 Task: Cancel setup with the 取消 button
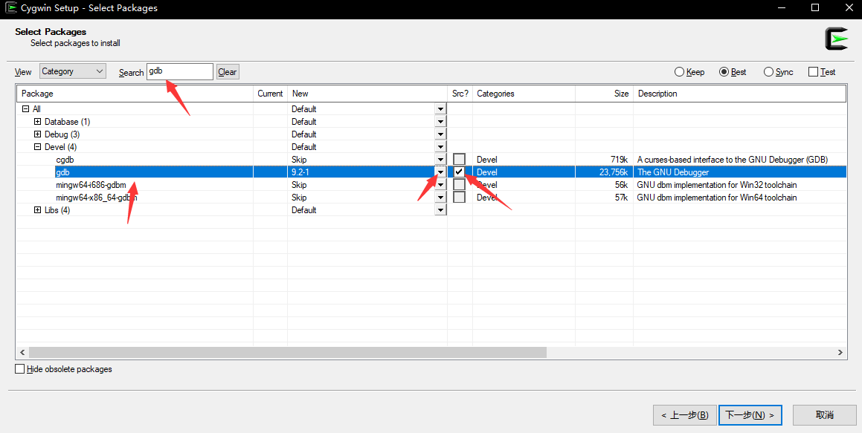(x=825, y=415)
